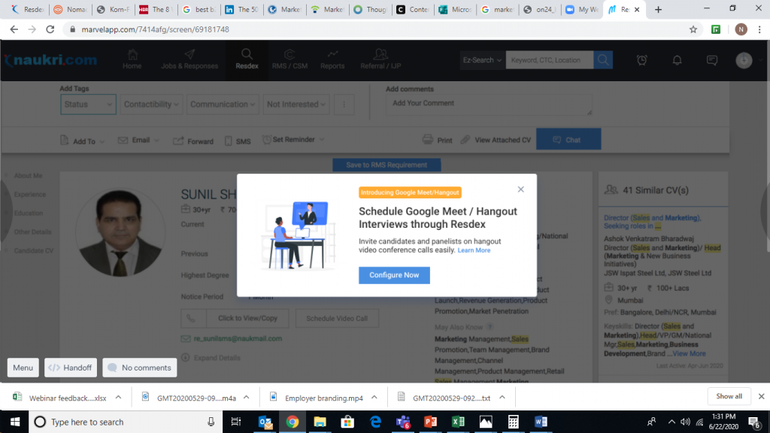Expand the Add To dropdown
The image size is (770, 433).
pyautogui.click(x=83, y=141)
